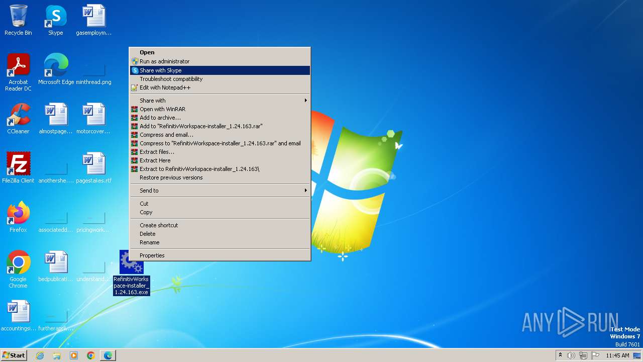Choose Troubleshoot compatibility

coord(220,79)
